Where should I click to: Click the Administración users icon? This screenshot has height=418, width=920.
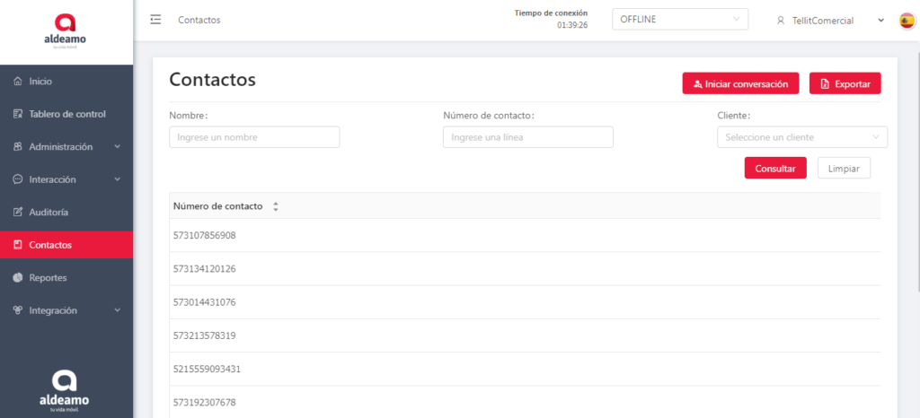tap(18, 147)
